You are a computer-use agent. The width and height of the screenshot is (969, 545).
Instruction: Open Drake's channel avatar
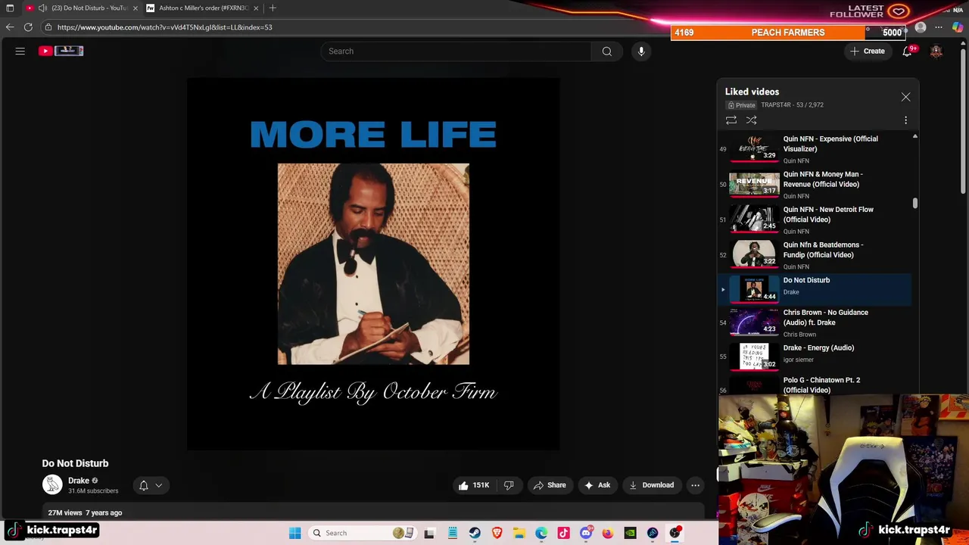pos(52,484)
